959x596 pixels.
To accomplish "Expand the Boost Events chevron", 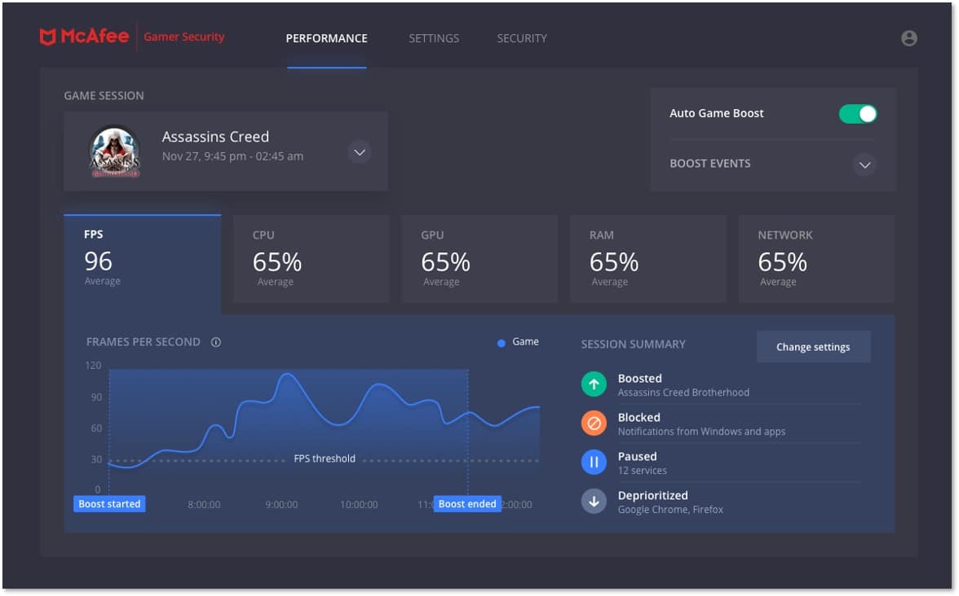I will (864, 164).
